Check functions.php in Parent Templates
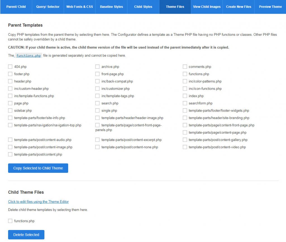This screenshot has width=286, height=242. 185,74
